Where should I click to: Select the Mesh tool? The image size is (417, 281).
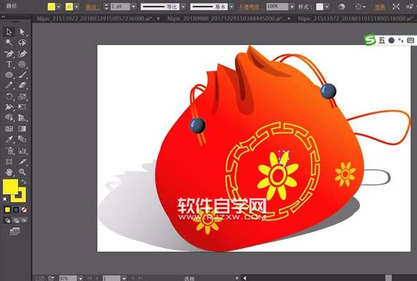coord(9,129)
